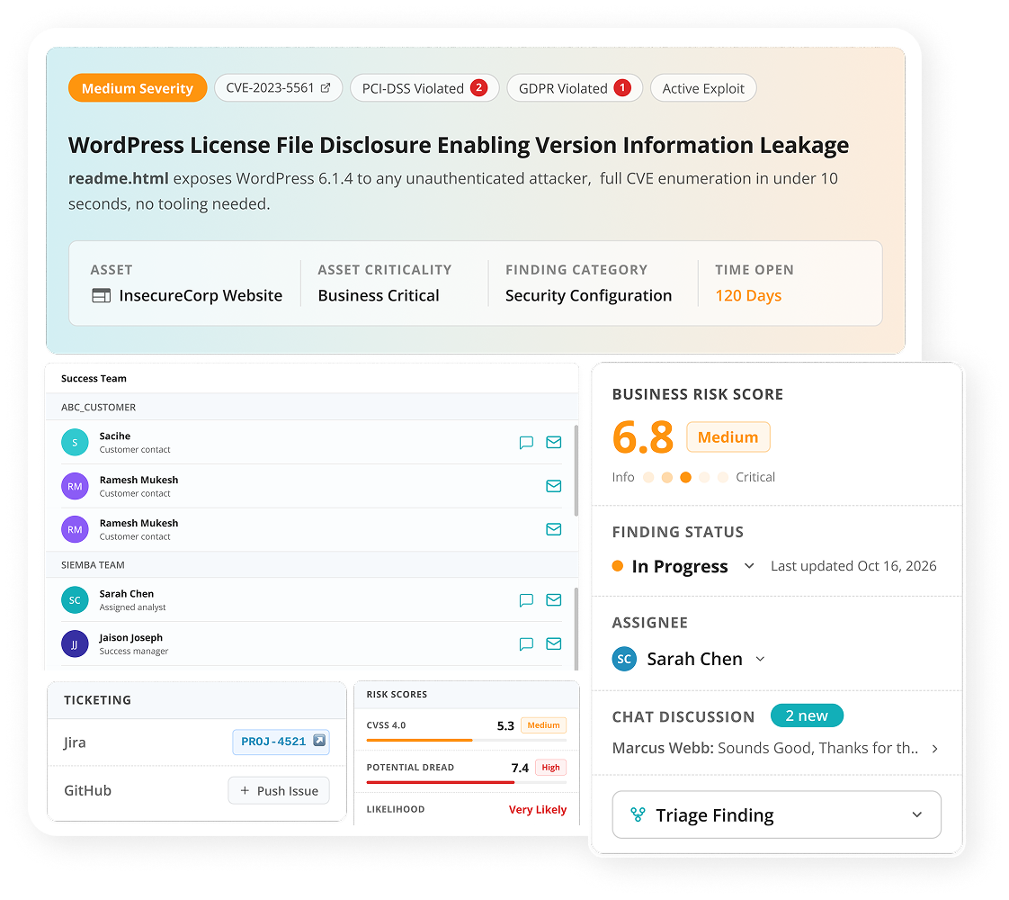This screenshot has height=900, width=1009.
Task: Click Sacihe's S avatar
Action: point(75,442)
